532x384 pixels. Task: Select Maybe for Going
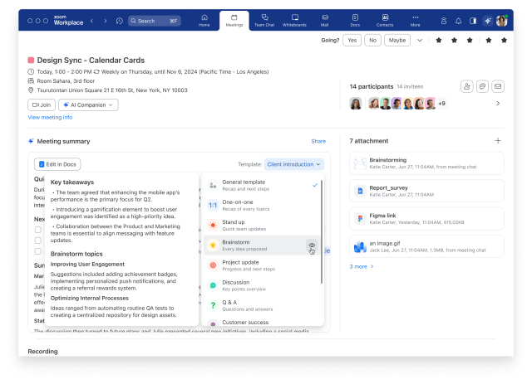point(397,40)
